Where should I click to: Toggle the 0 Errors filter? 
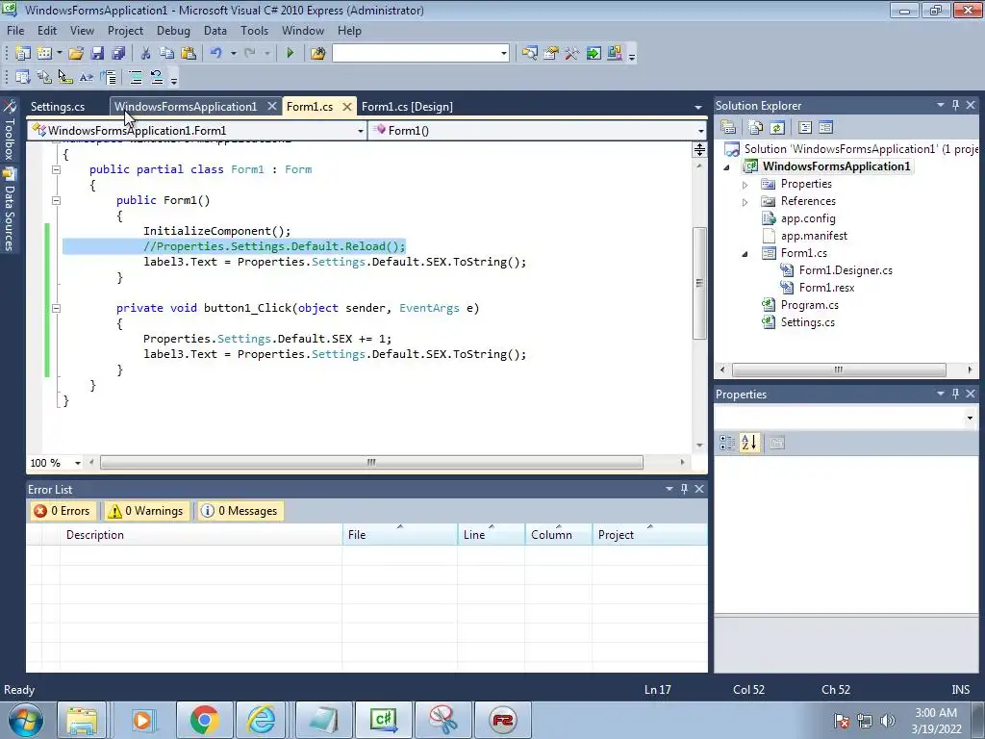[x=63, y=511]
